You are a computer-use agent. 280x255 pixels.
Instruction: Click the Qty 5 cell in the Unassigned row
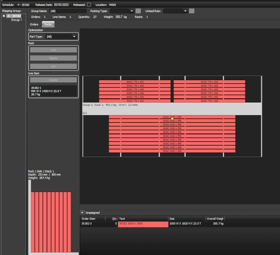tap(112, 224)
